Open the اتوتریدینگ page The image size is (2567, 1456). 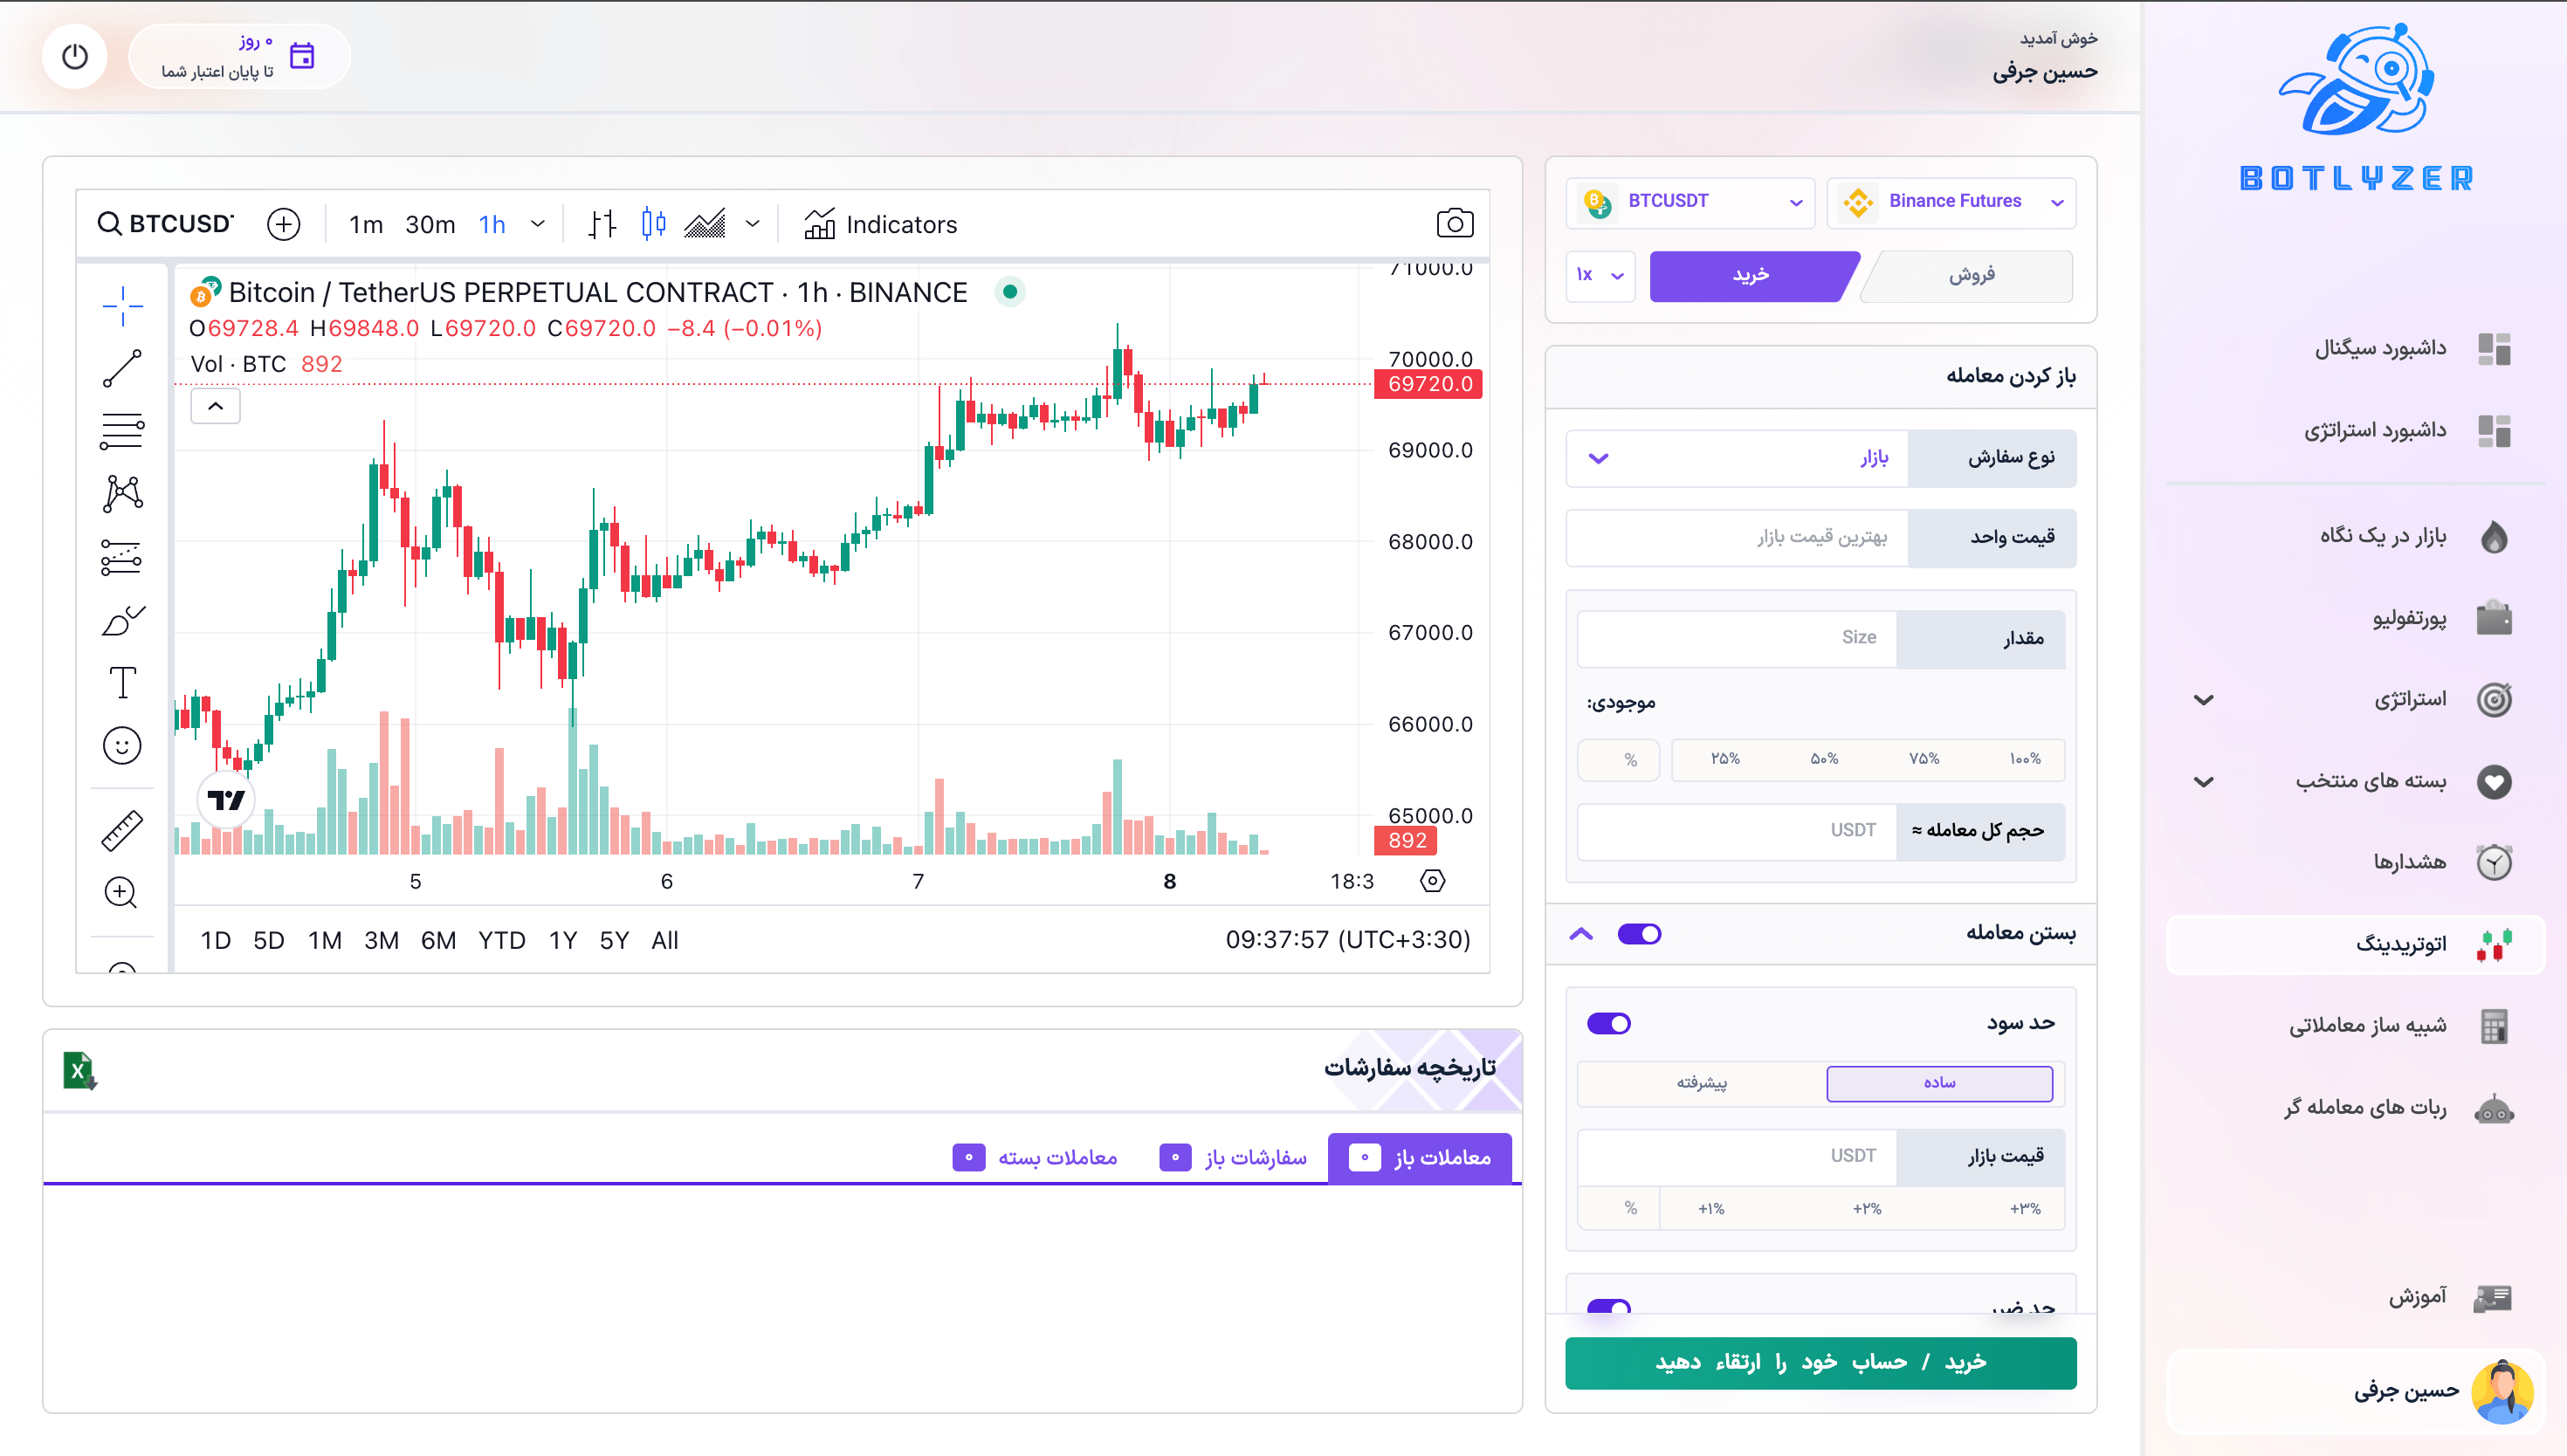click(2356, 944)
